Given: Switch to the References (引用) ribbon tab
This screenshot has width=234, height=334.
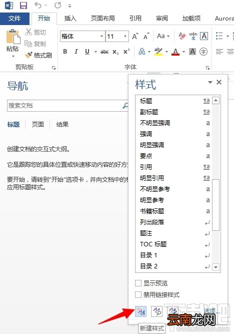Looking at the screenshot, I should [135, 19].
